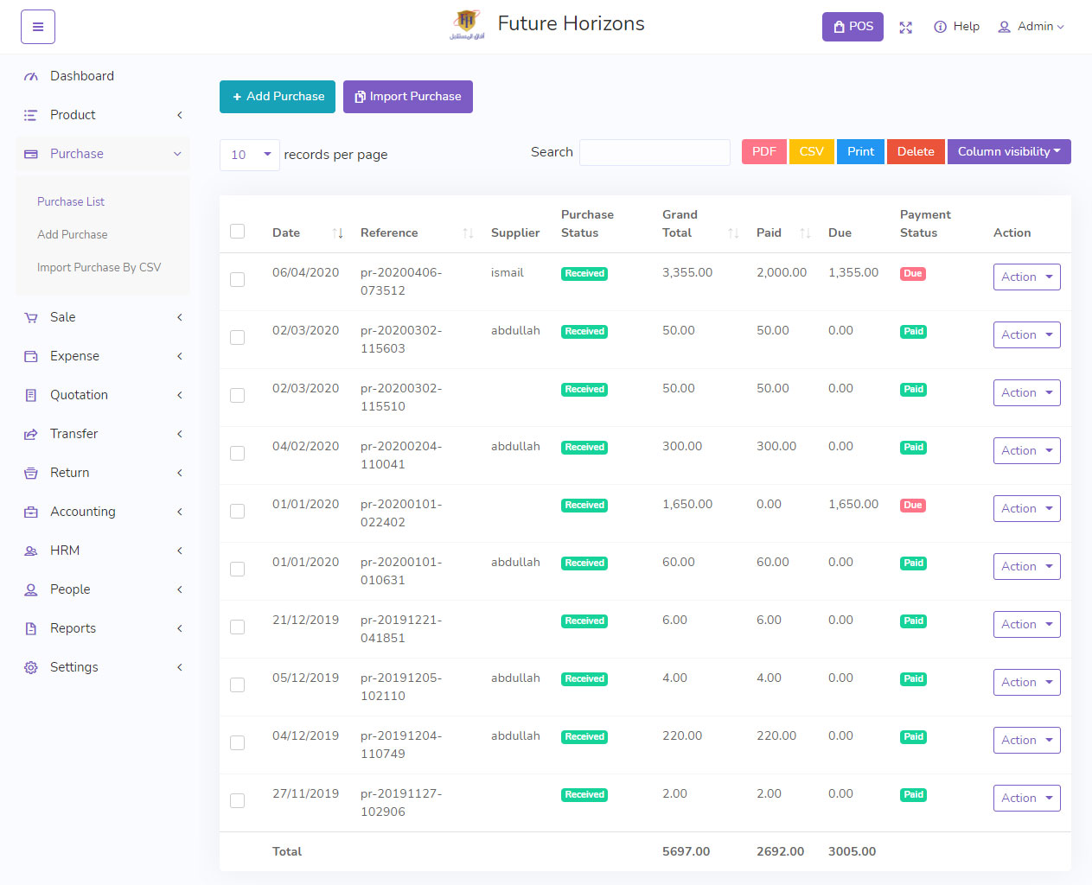Select the checkbox for purchase pr-20191127-102906
This screenshot has width=1092, height=885.
[238, 801]
